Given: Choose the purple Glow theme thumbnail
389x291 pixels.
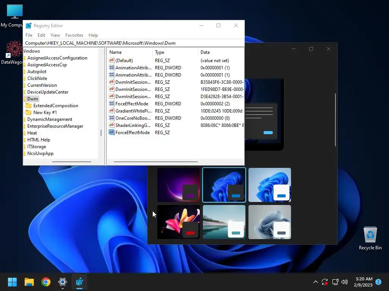Looking at the screenshot, I should click(179, 185).
